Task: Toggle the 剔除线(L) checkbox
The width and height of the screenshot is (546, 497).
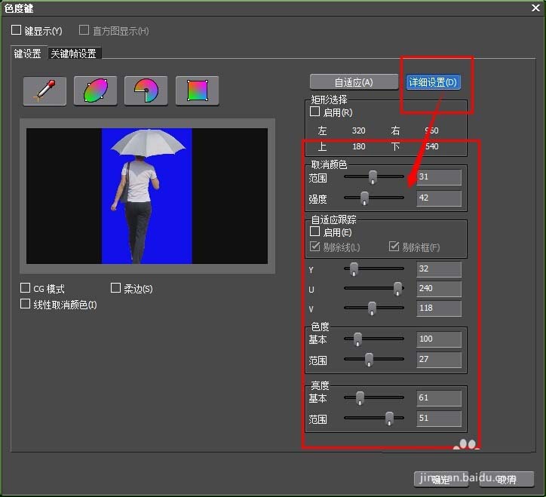Action: (314, 246)
